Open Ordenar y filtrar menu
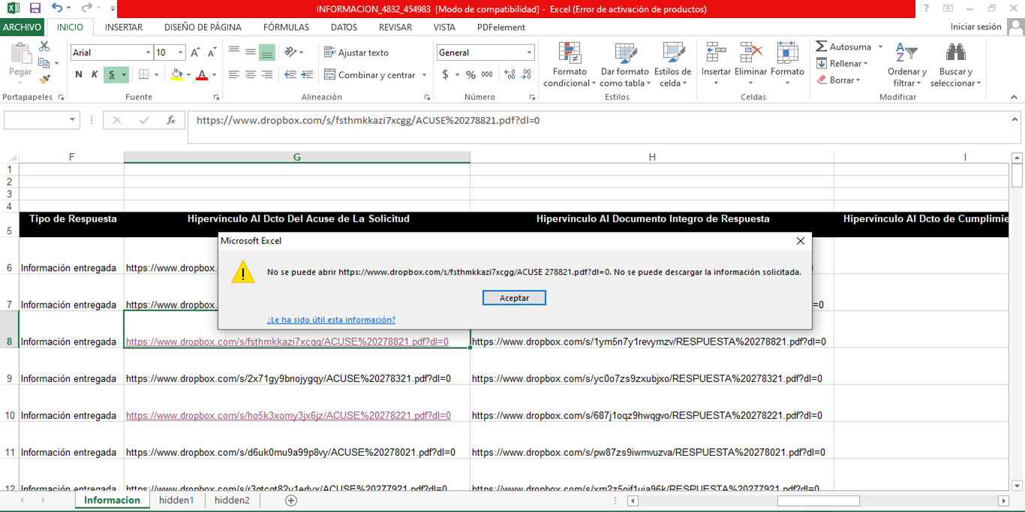 [906, 65]
